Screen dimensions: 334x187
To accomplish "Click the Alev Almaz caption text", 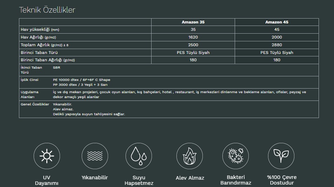I will [190, 178].
